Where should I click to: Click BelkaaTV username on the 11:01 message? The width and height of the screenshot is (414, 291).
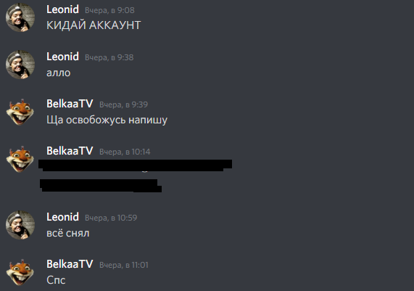coord(70,264)
